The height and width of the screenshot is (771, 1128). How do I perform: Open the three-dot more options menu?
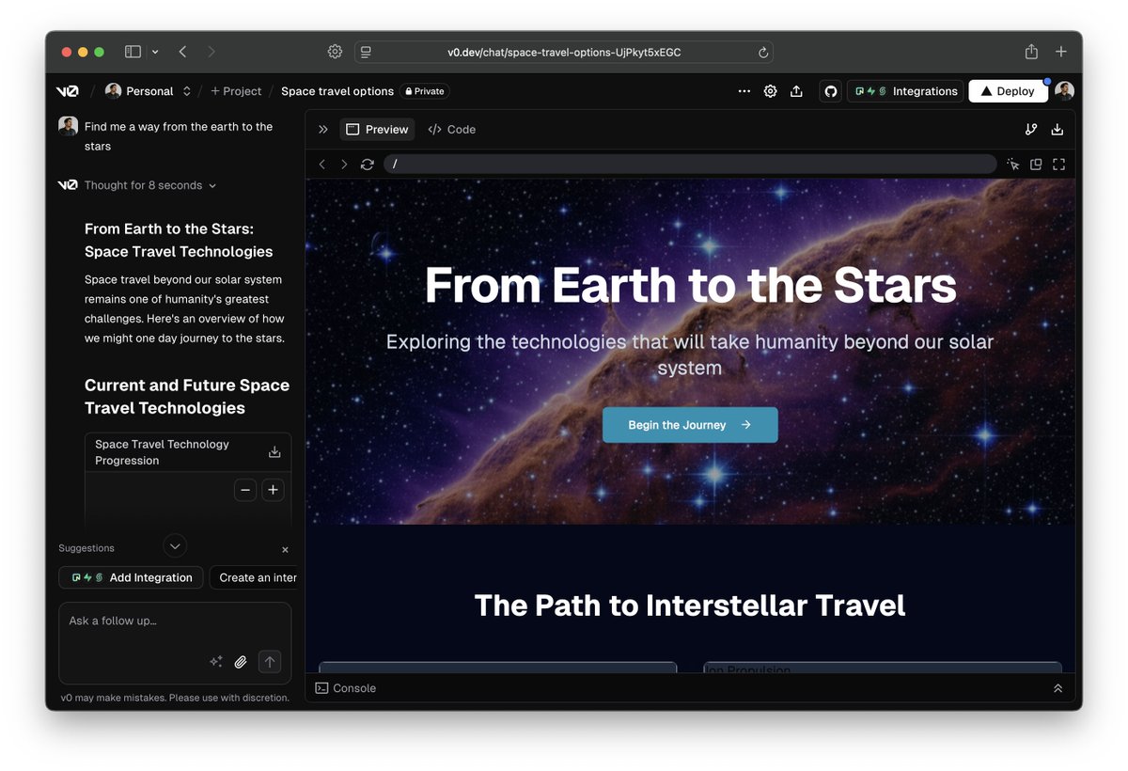point(744,91)
